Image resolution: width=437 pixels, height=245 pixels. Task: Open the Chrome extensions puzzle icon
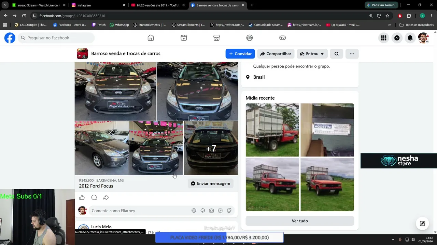tap(409, 16)
